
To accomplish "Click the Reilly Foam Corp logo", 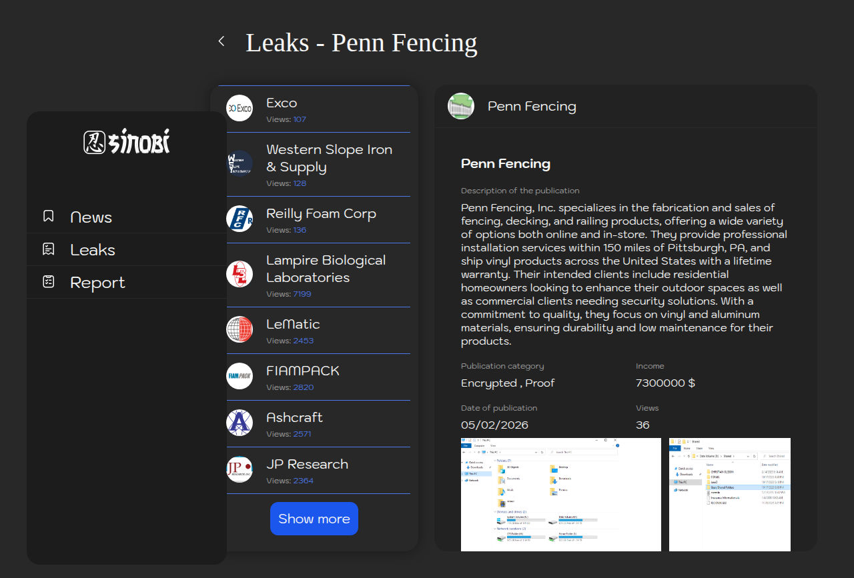I will 240,219.
